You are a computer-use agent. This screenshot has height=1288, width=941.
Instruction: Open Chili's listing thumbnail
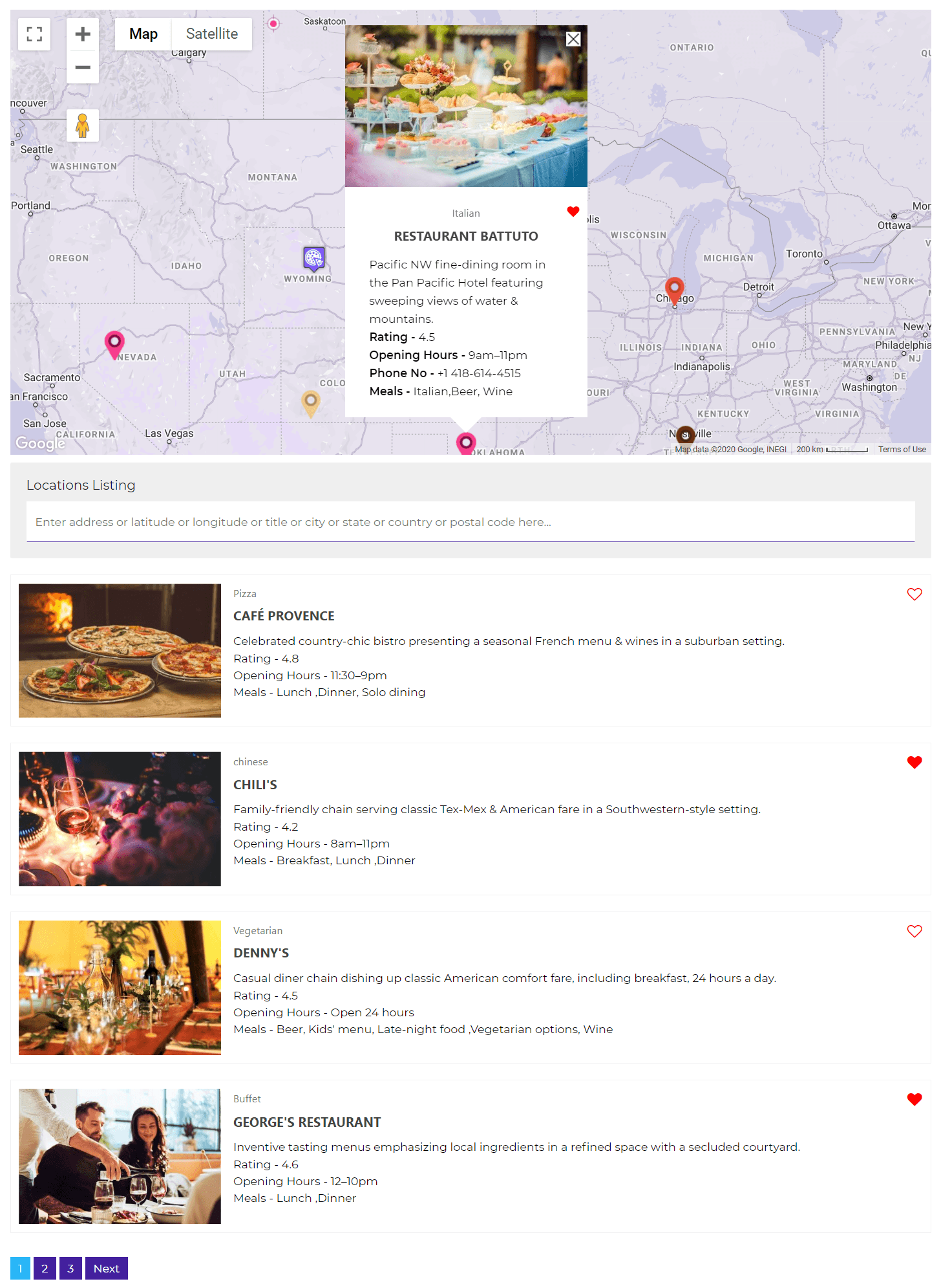tap(120, 819)
